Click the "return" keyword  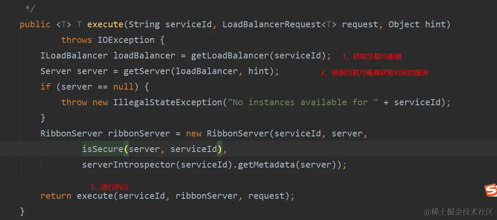(x=56, y=196)
